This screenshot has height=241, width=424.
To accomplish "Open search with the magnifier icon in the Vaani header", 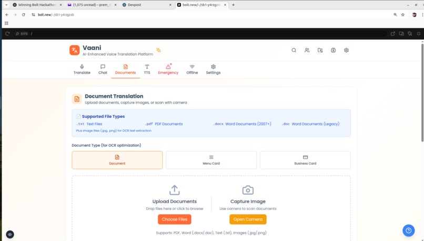I will pos(294,50).
